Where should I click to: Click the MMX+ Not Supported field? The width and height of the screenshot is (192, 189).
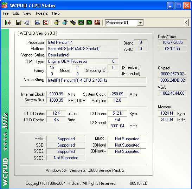[x=127, y=139]
